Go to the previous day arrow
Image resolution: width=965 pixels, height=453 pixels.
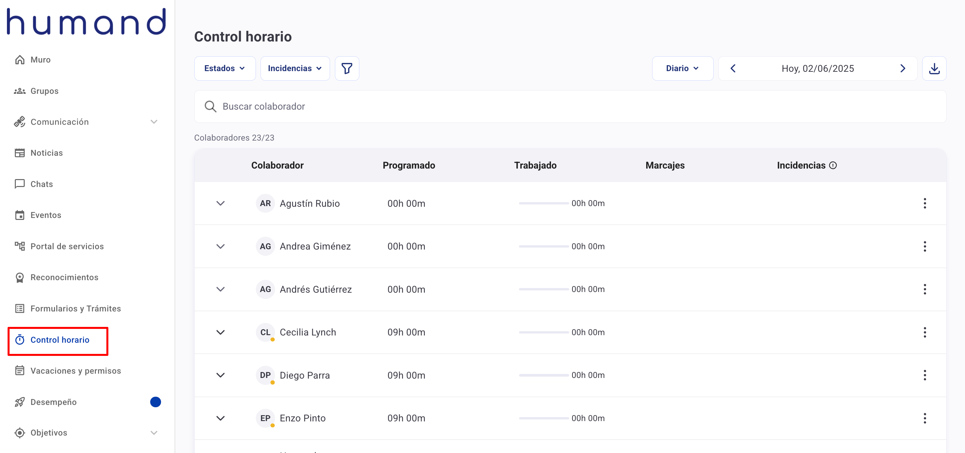[733, 68]
